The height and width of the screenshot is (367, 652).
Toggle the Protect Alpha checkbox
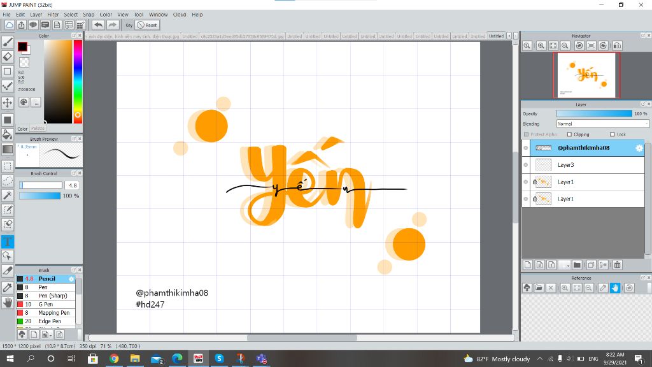point(527,134)
